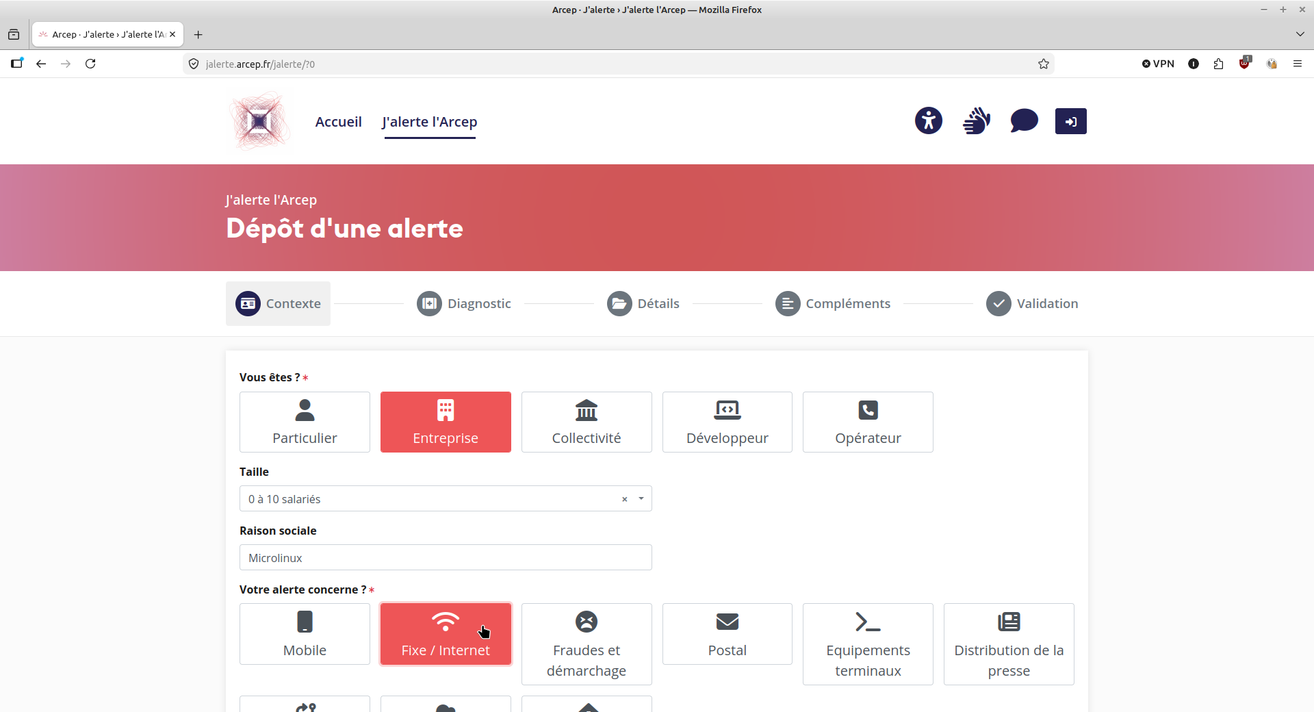Open the VPN toolbar item
The height and width of the screenshot is (712, 1314).
pyautogui.click(x=1158, y=64)
